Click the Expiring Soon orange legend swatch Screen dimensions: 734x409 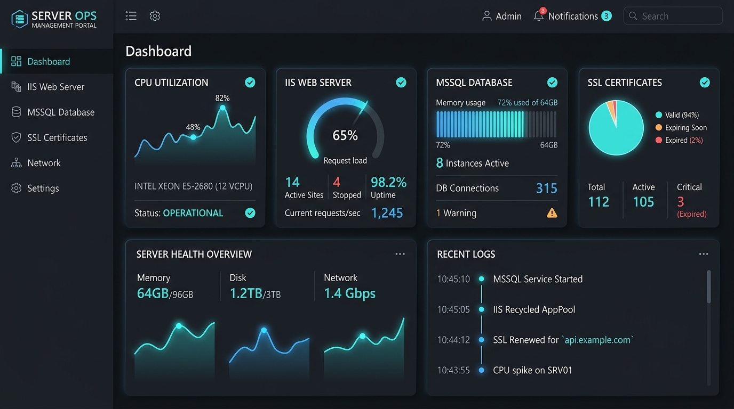point(659,128)
